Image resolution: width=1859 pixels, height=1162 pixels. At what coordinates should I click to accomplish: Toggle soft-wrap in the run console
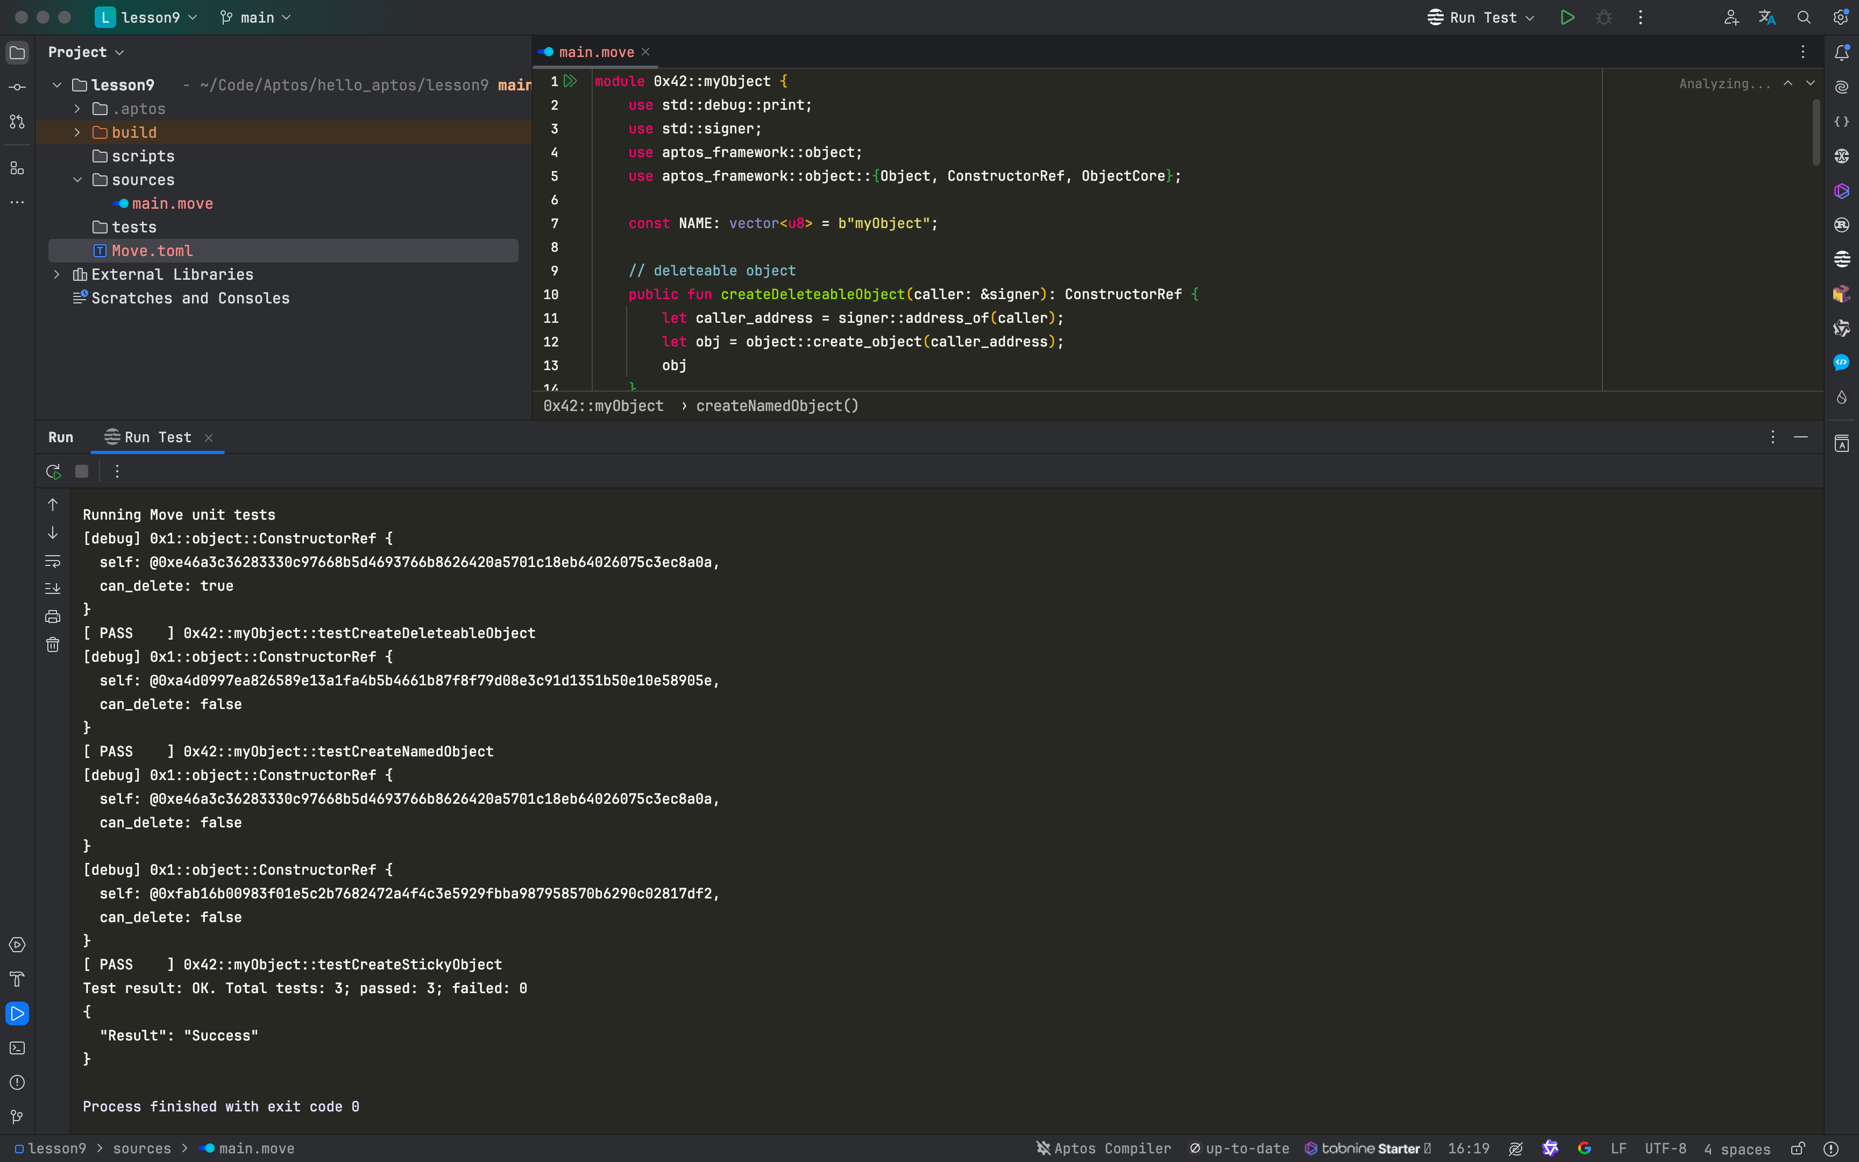pyautogui.click(x=52, y=561)
